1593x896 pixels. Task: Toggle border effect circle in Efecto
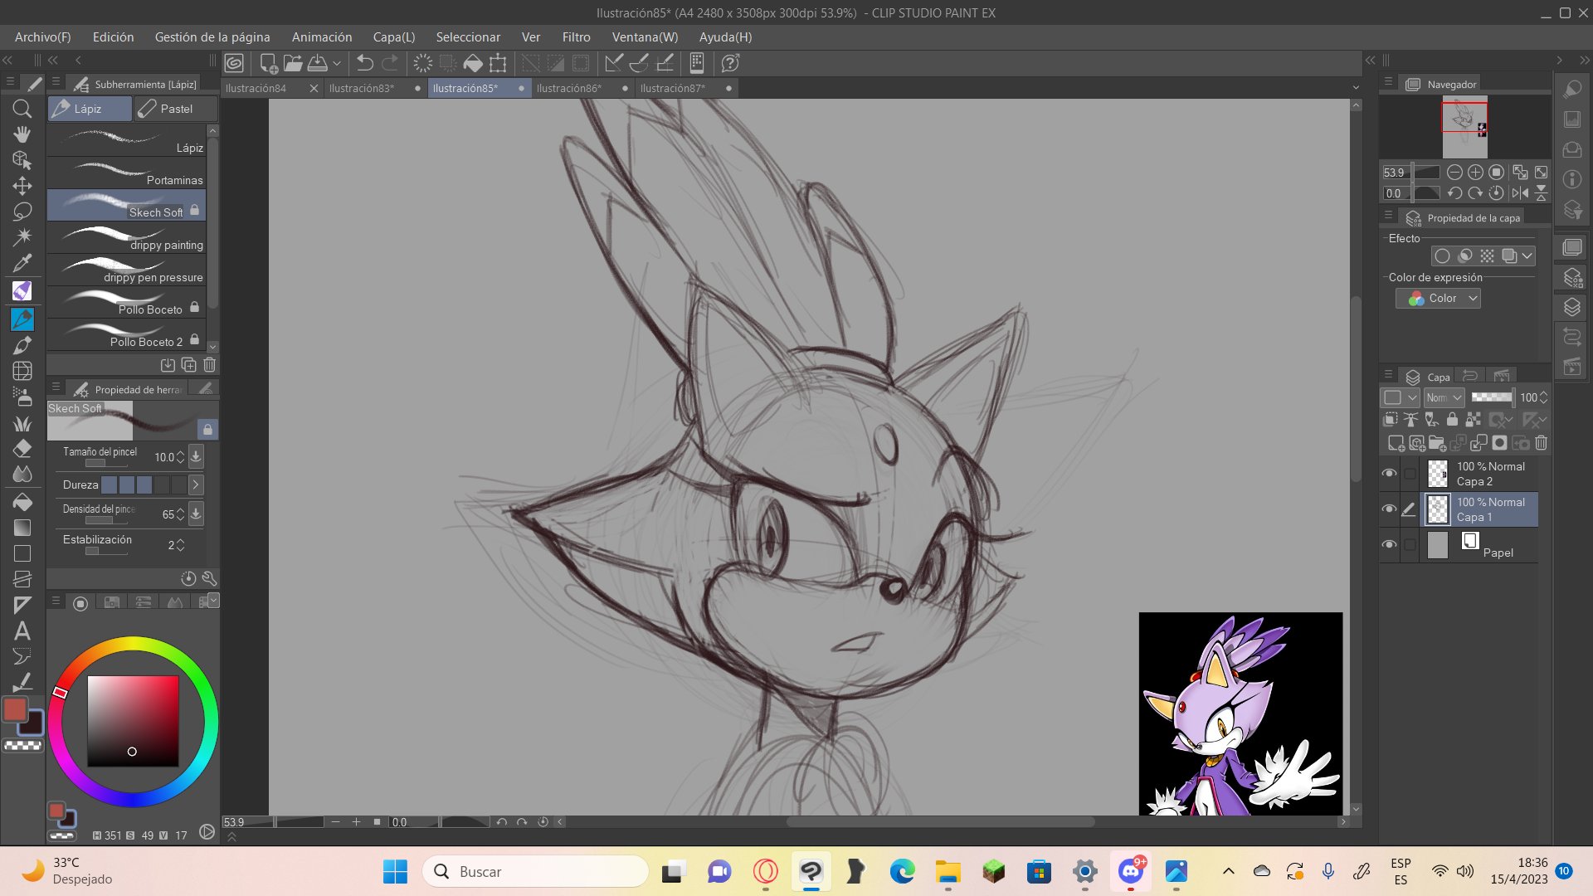1442,256
